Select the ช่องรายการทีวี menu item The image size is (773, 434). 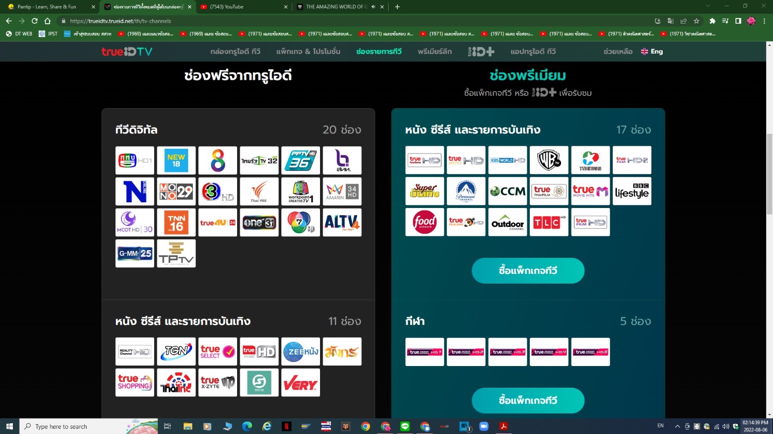click(x=379, y=51)
